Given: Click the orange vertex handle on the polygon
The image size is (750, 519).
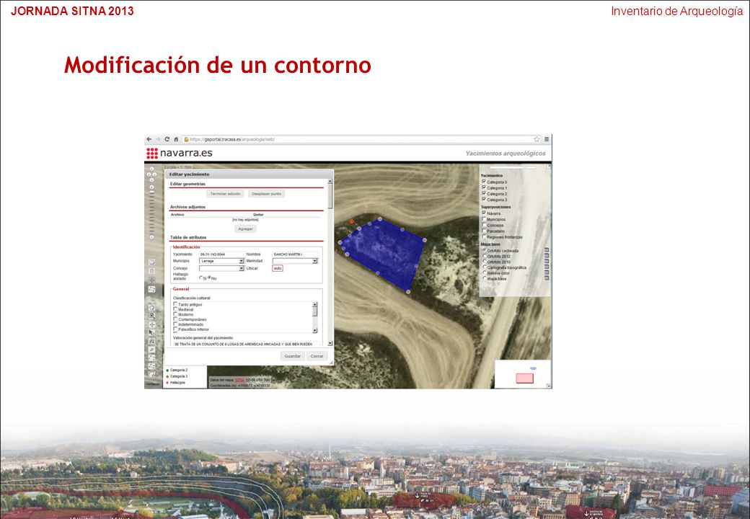Looking at the screenshot, I should click(352, 221).
